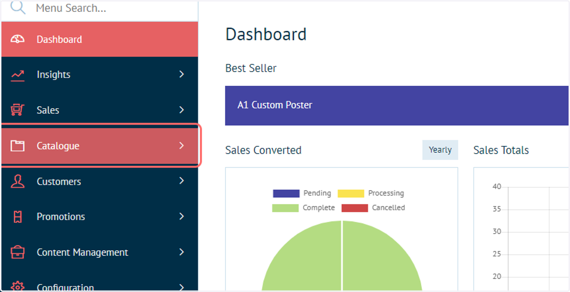Click the Pending legend label

[x=317, y=193]
